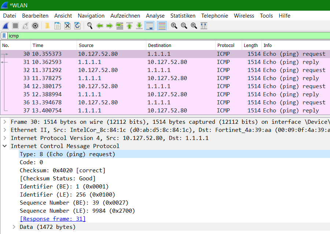This screenshot has width=330, height=234.
Task: Toggle packet list colorization
Action: click(x=162, y=26)
